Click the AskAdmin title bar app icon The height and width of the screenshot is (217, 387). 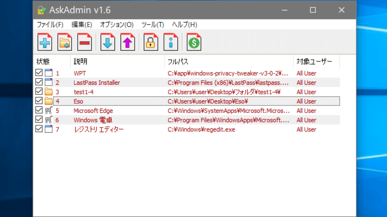pos(41,10)
